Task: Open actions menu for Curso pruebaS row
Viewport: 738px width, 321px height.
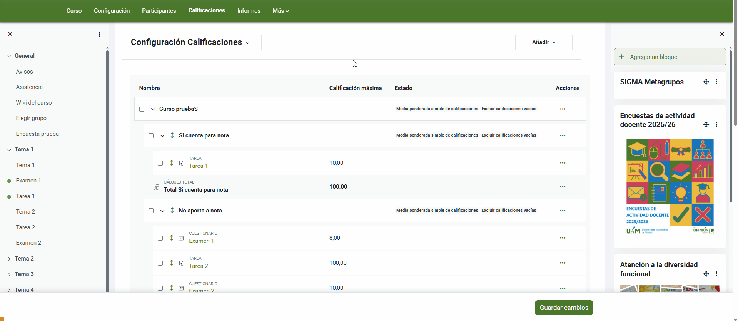Action: point(563,109)
